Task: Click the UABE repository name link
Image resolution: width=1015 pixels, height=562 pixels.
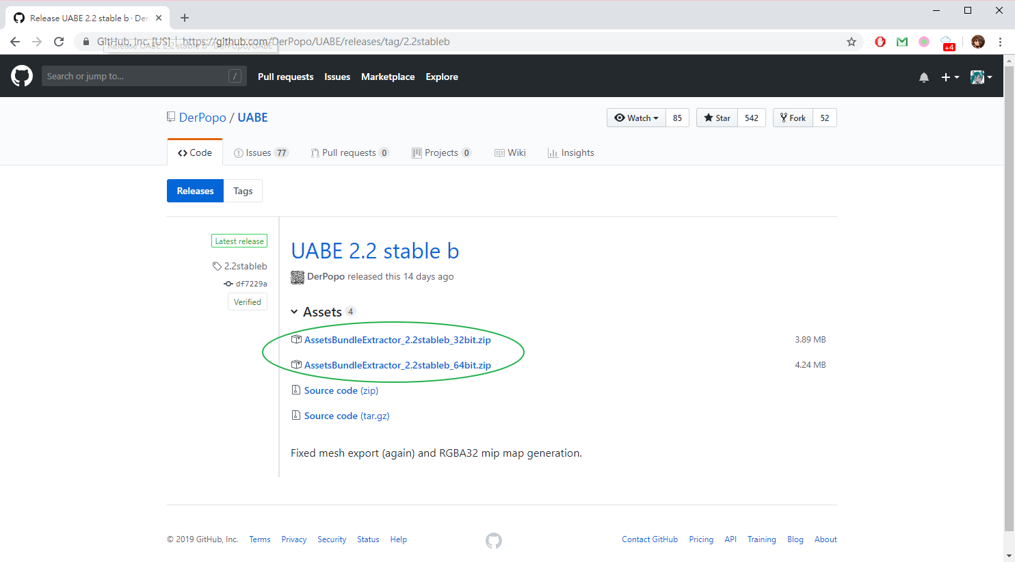Action: pyautogui.click(x=252, y=118)
